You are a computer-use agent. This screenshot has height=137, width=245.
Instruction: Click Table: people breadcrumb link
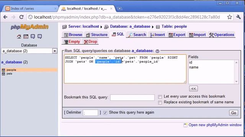(174, 26)
